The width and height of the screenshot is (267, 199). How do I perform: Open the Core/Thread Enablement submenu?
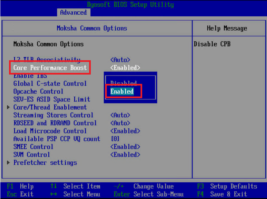[x=50, y=107]
